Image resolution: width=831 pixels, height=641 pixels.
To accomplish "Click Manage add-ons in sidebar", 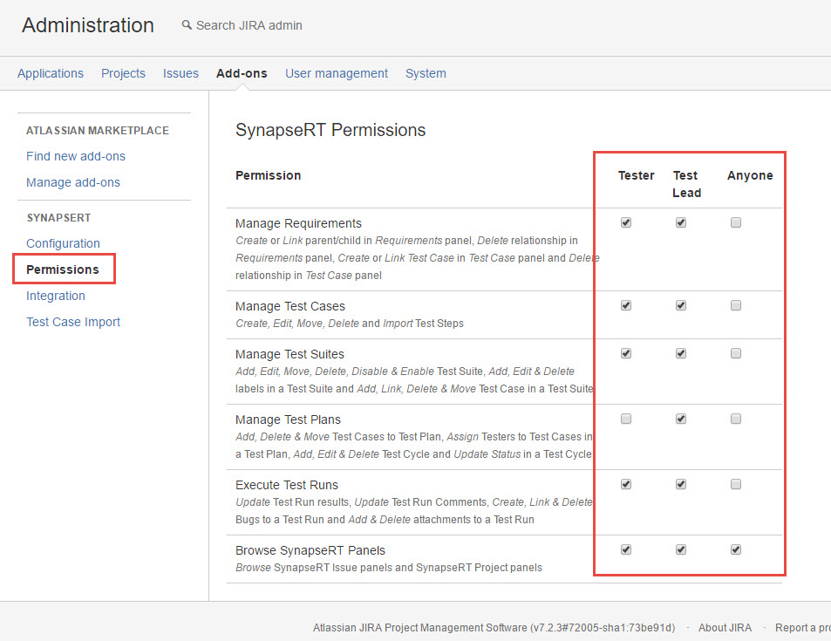I will click(x=73, y=182).
